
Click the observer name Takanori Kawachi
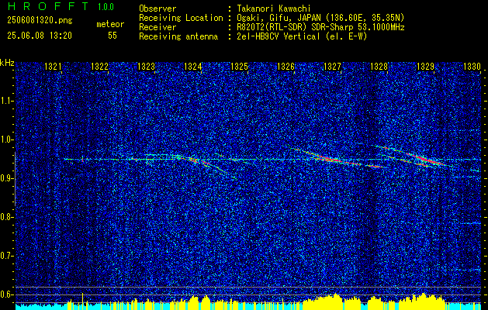[x=274, y=9]
